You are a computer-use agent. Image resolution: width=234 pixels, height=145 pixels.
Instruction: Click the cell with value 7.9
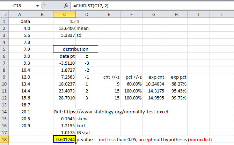(20, 49)
